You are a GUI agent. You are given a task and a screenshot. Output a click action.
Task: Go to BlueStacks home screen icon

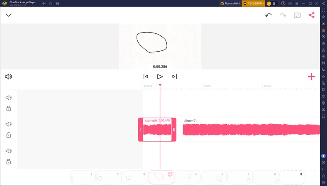tap(50, 4)
